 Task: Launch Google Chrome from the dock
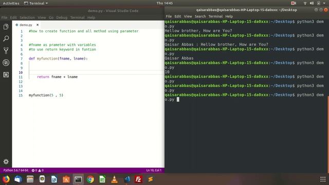coord(90,179)
